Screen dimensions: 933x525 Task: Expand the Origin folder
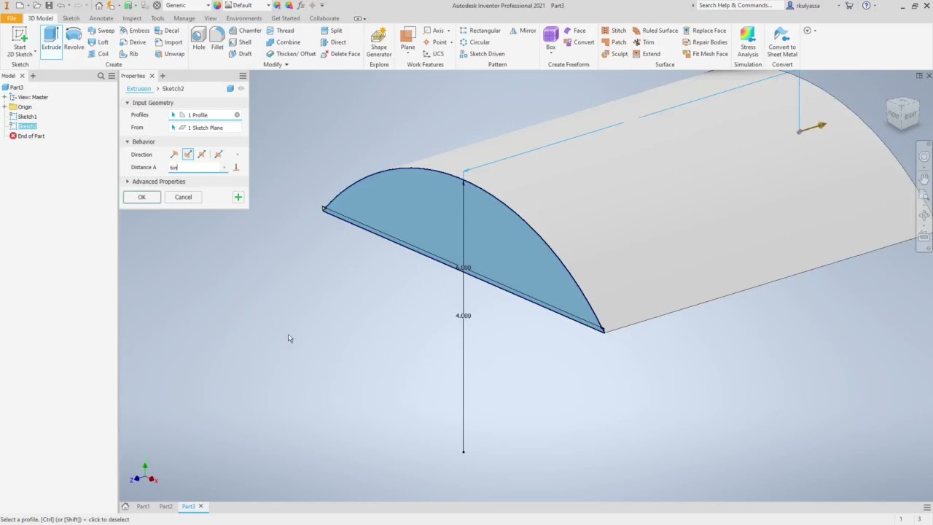point(5,107)
